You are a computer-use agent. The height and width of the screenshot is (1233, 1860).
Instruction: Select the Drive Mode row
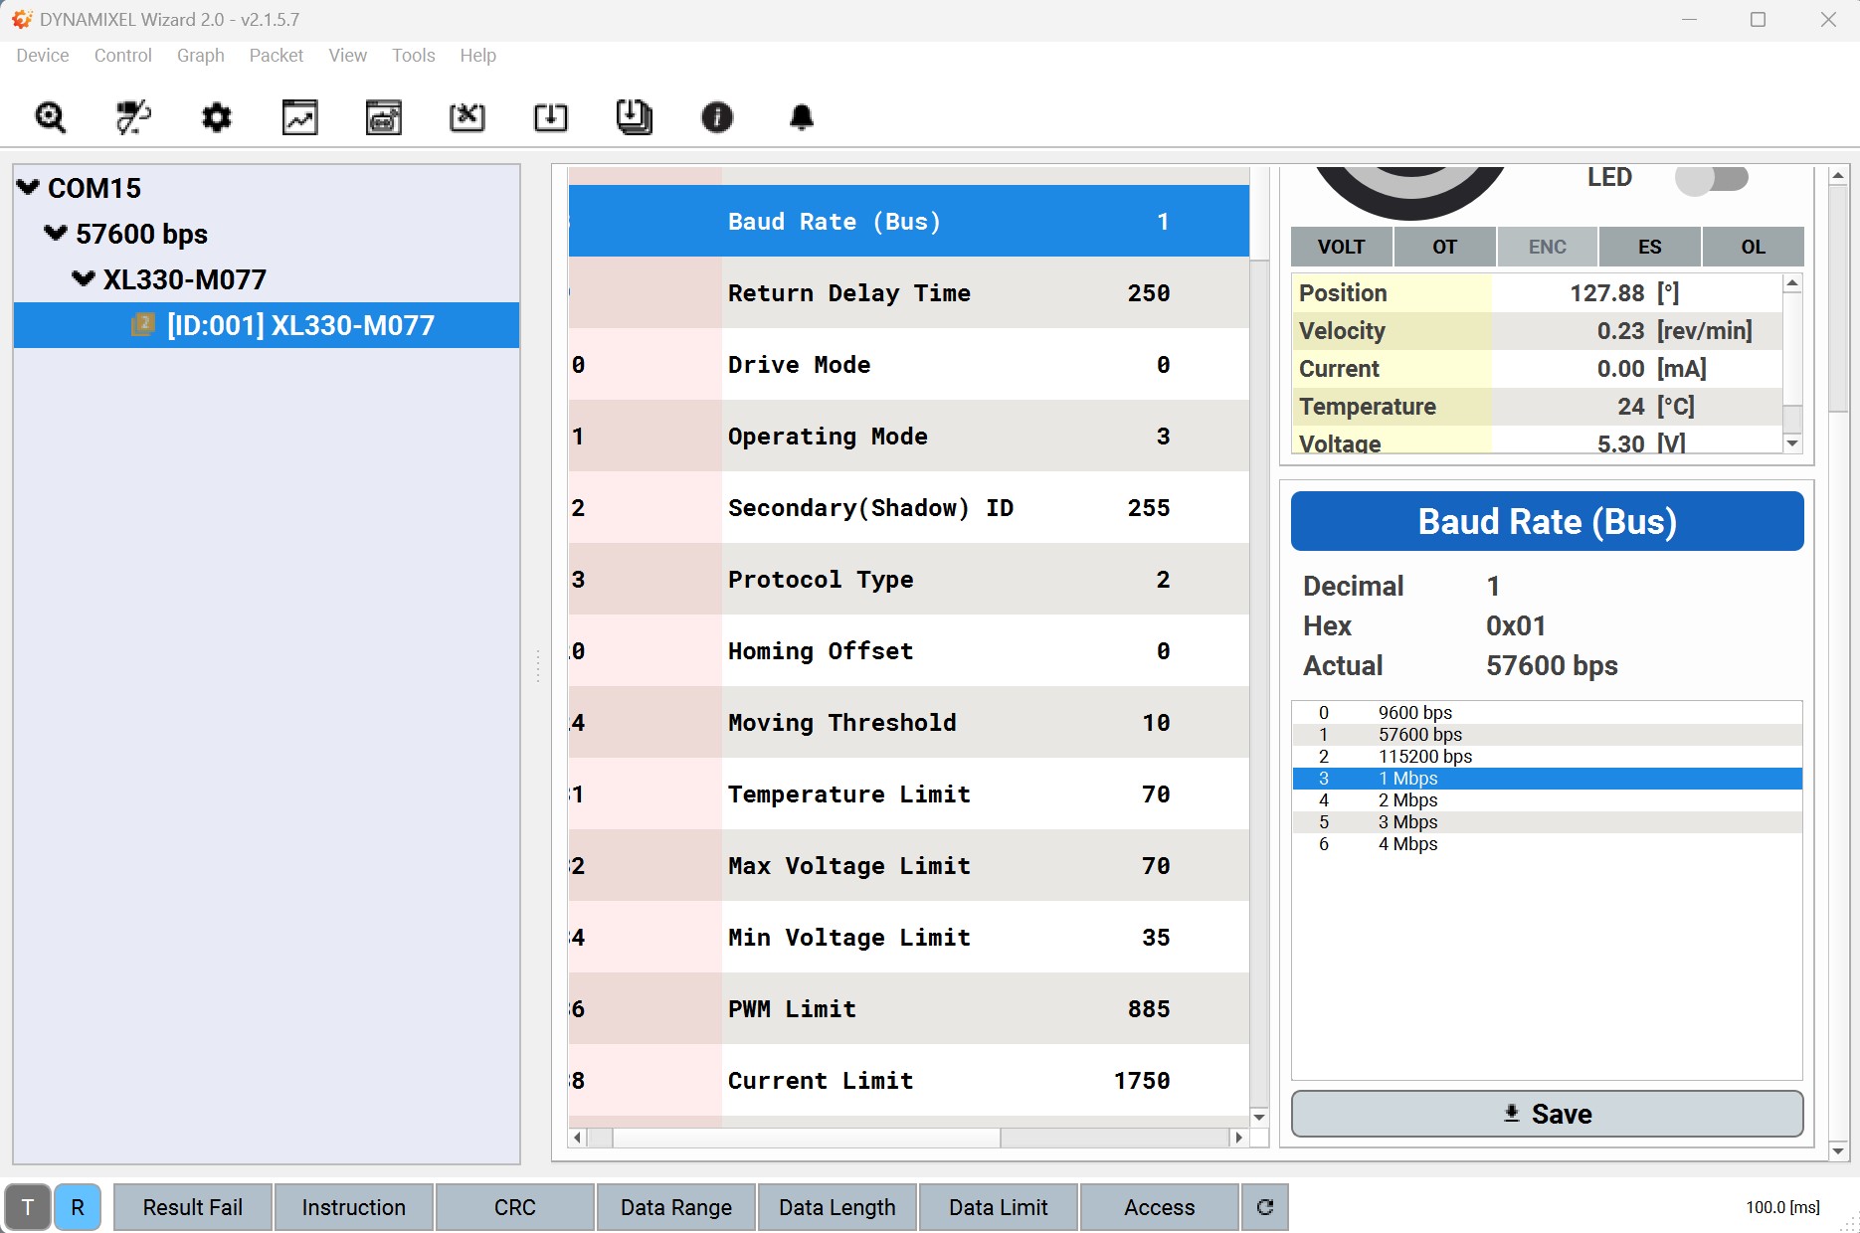[909, 364]
